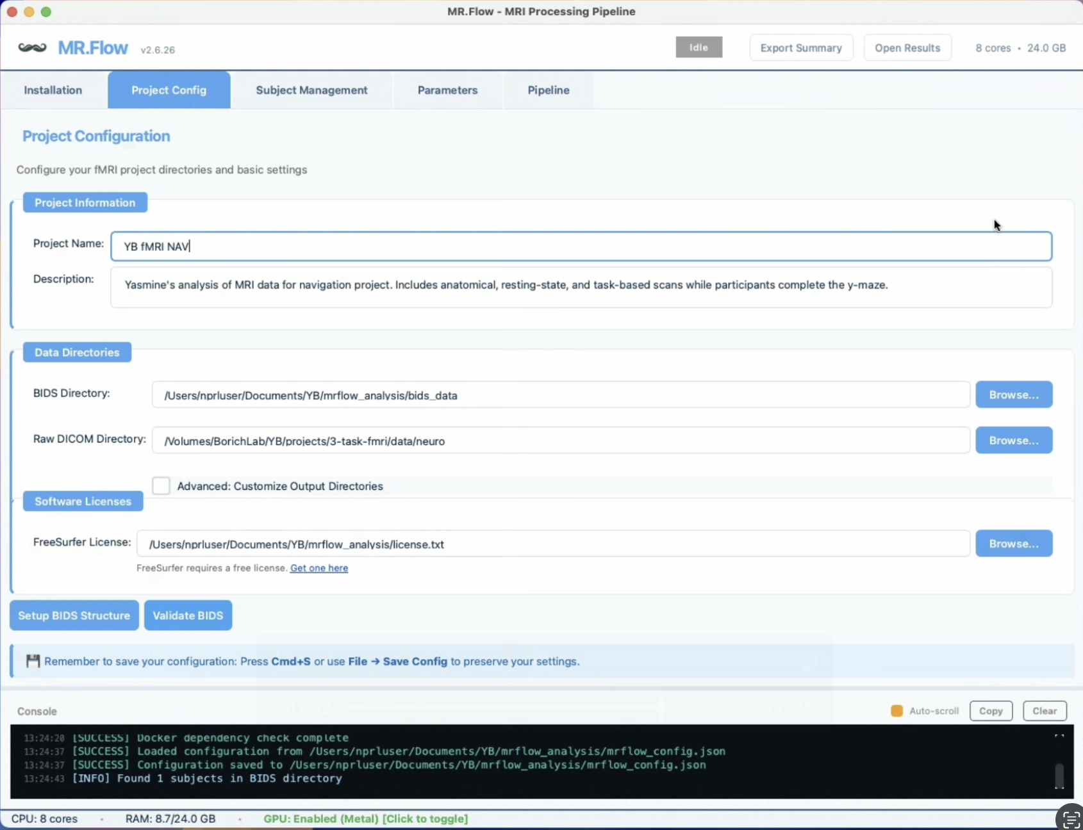Switch to the Pipeline tab

coord(548,90)
